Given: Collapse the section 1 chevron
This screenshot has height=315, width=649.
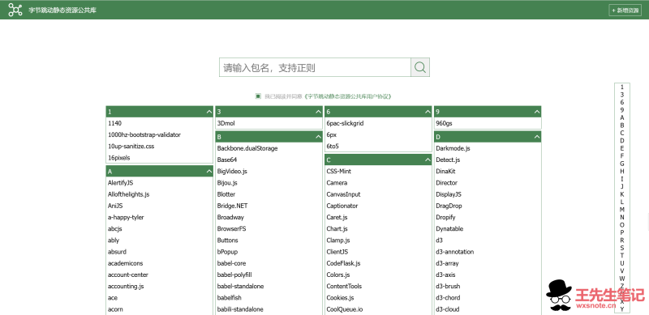Looking at the screenshot, I should (208, 112).
